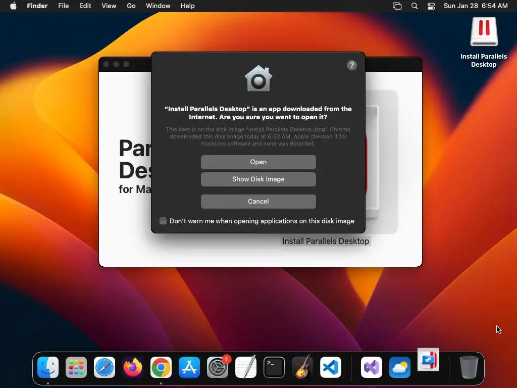Image resolution: width=517 pixels, height=388 pixels.
Task: Open Google Chrome from the Dock
Action: (161, 367)
